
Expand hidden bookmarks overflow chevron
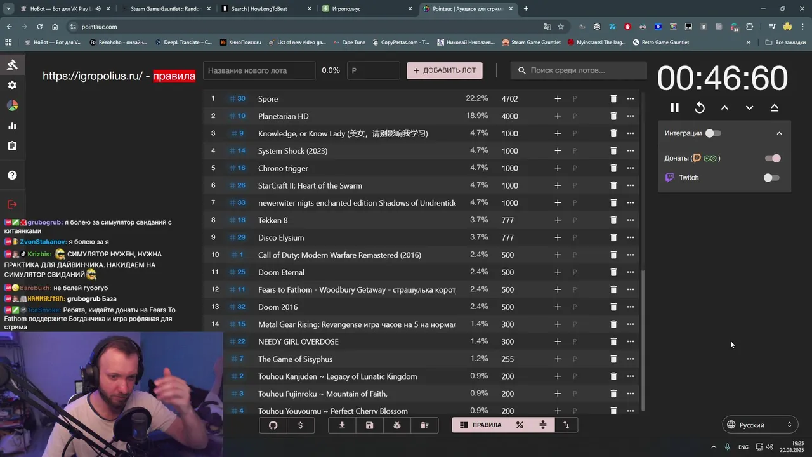click(x=749, y=43)
